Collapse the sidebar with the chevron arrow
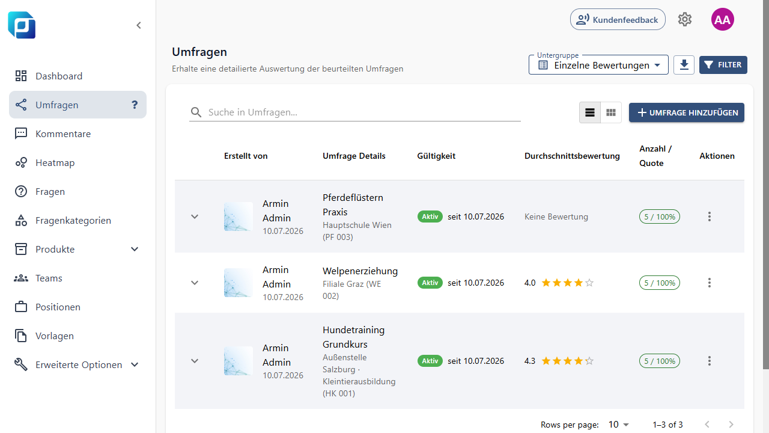 [139, 25]
